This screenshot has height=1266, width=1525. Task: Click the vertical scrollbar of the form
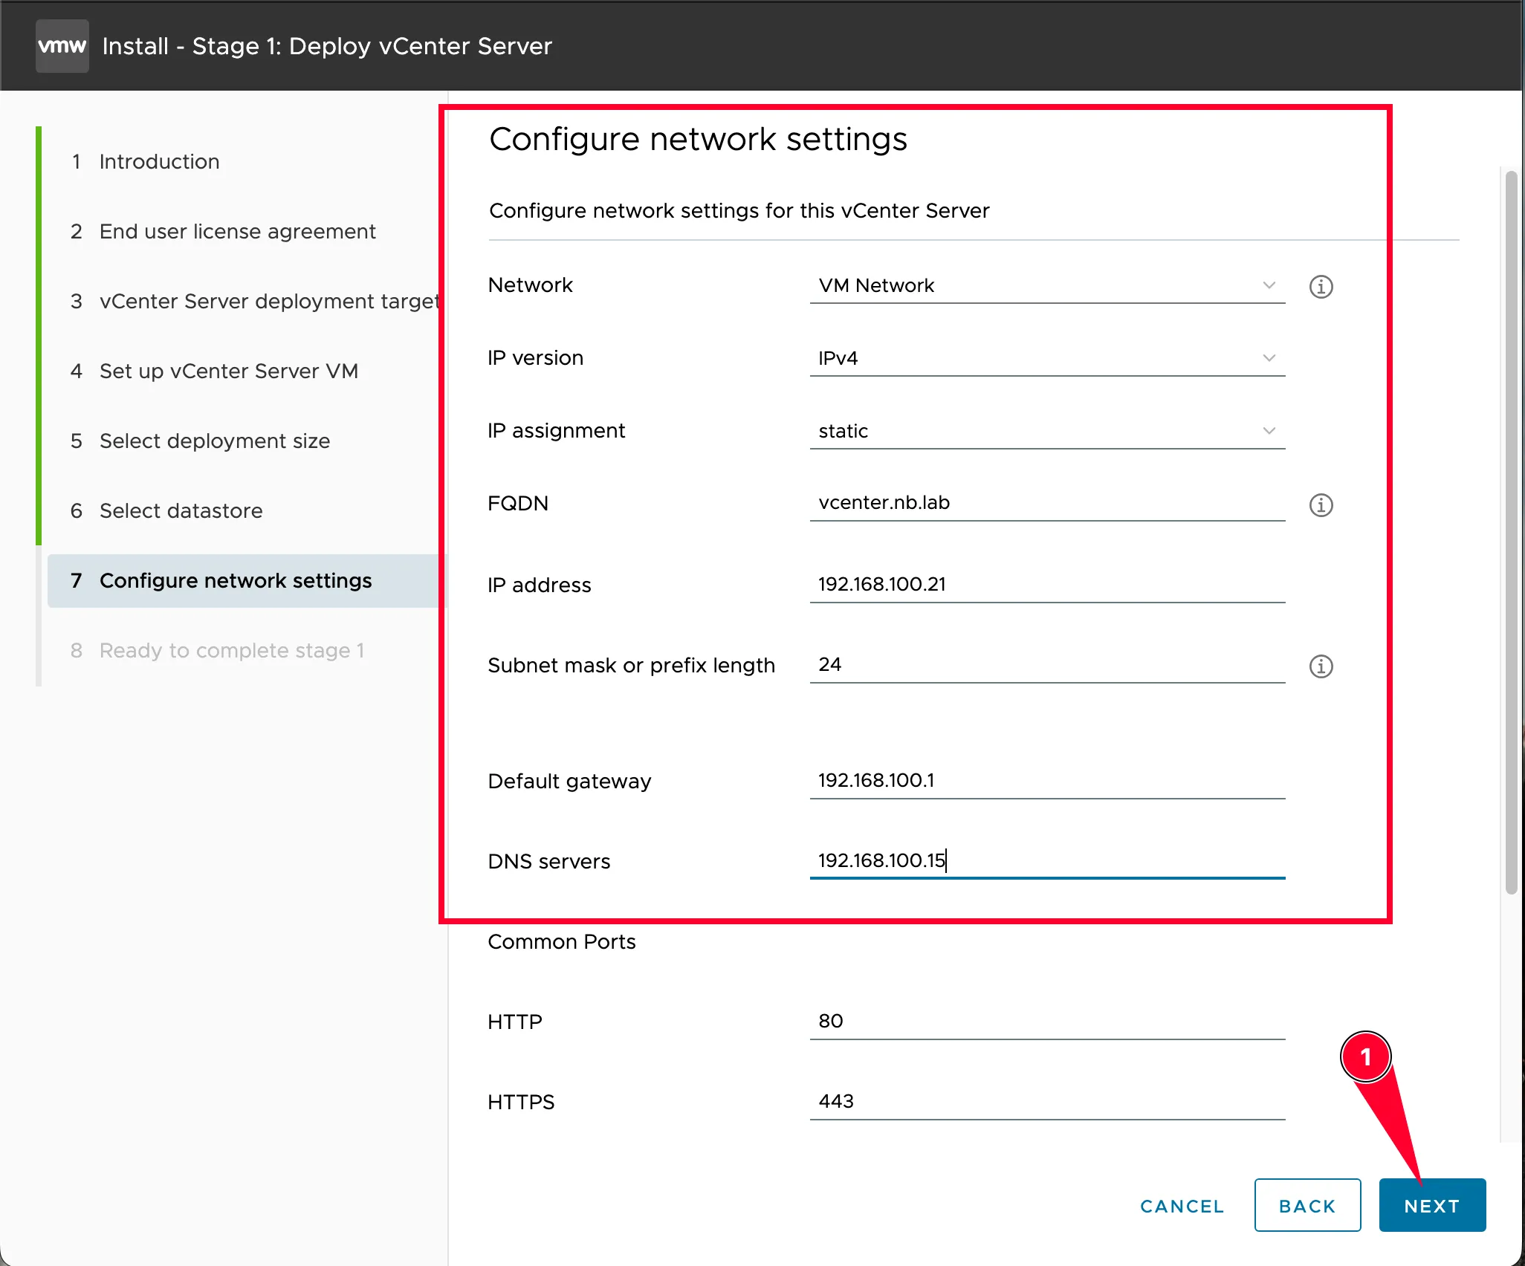[x=1511, y=532]
